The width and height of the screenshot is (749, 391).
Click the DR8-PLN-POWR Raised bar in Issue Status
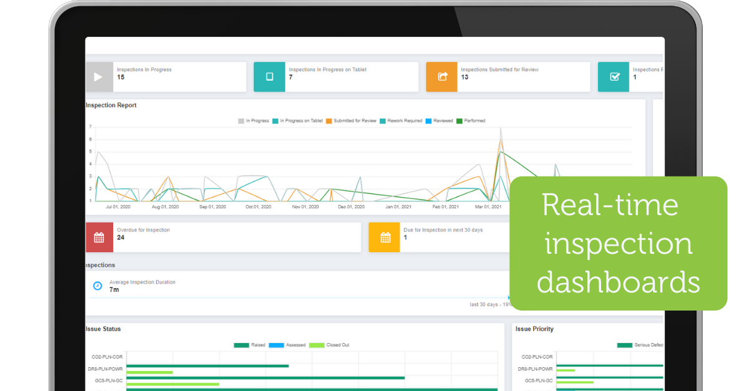coord(208,366)
